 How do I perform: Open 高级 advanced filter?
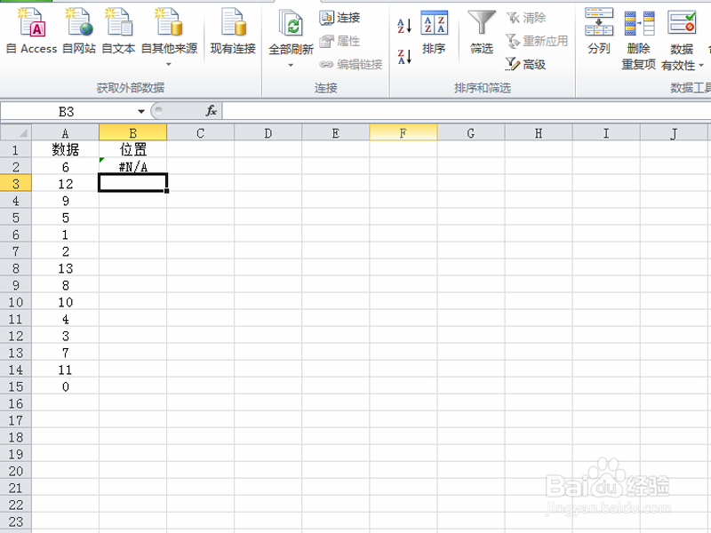point(525,64)
